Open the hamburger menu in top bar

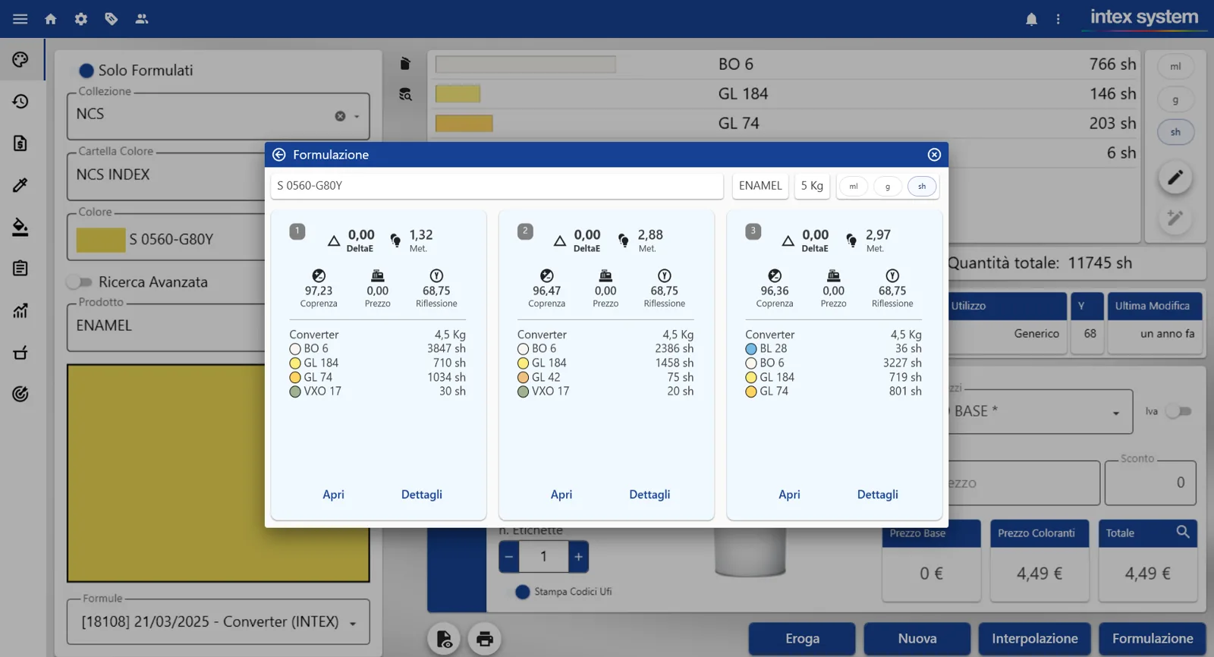pos(20,19)
